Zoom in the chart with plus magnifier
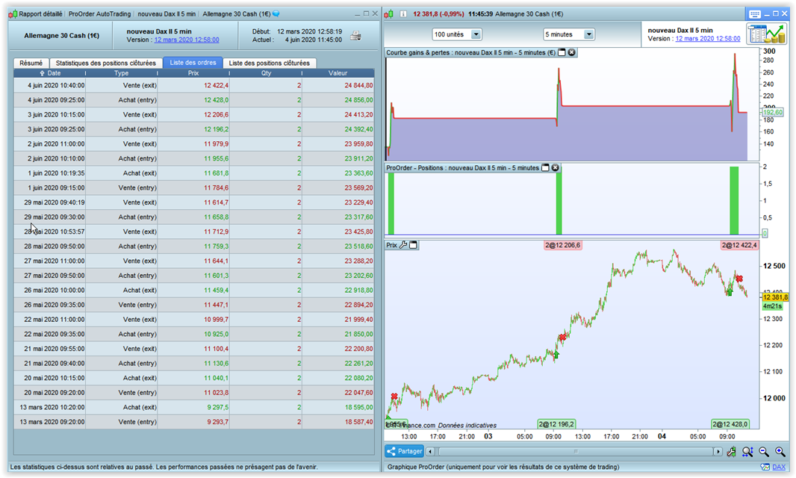This screenshot has height=478, width=796. coord(780,452)
